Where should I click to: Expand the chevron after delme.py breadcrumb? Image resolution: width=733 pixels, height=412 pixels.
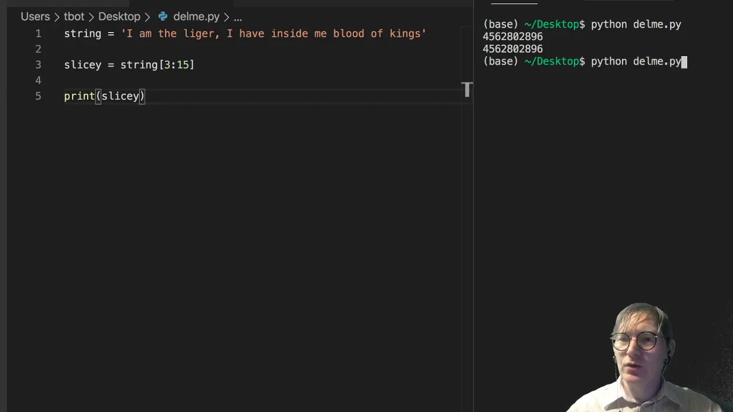226,17
